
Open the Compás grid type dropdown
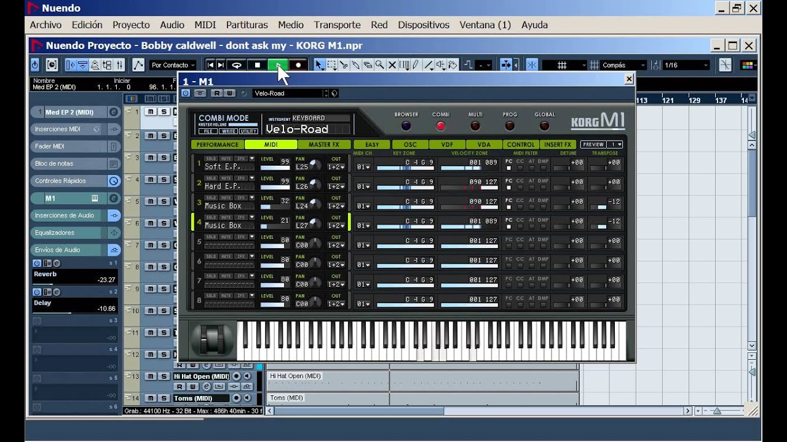pos(624,64)
